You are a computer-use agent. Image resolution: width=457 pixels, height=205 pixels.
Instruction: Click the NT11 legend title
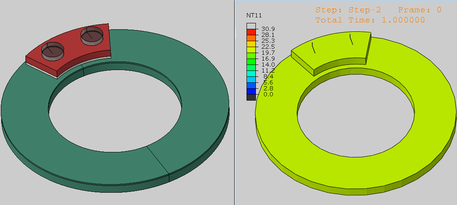254,15
